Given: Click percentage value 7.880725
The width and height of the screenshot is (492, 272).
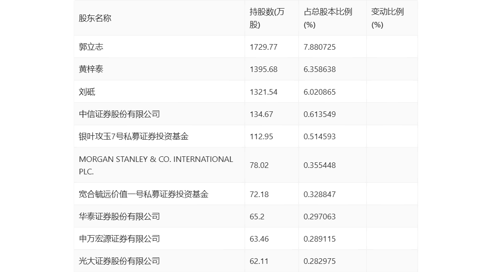Looking at the screenshot, I should [319, 47].
